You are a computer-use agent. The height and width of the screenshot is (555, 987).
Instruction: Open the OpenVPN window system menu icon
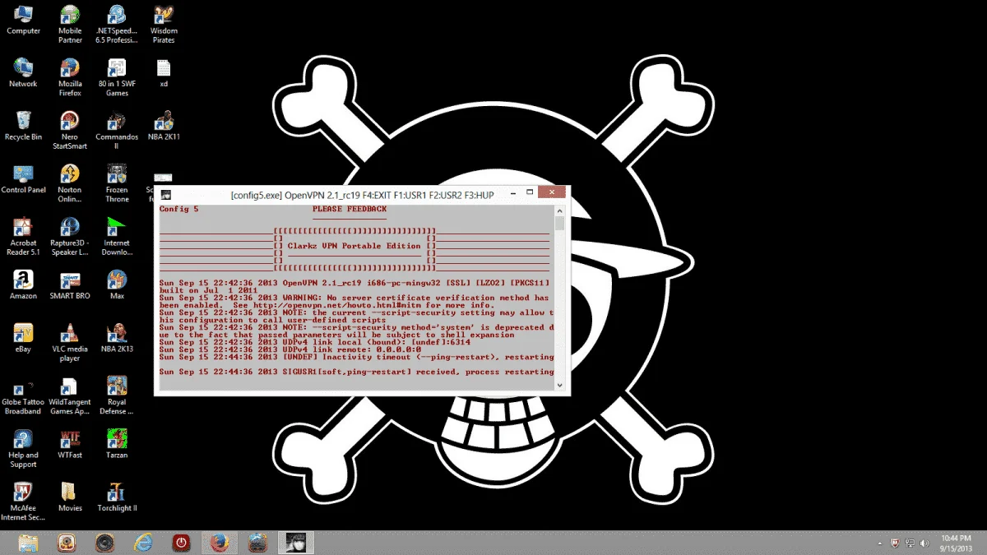pyautogui.click(x=165, y=195)
